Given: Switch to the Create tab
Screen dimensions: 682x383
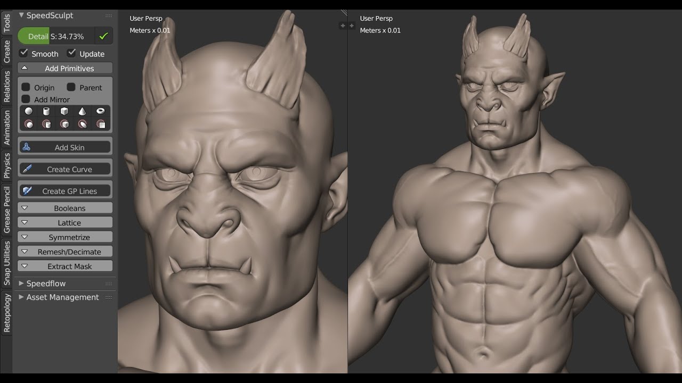Looking at the screenshot, I should pos(6,51).
